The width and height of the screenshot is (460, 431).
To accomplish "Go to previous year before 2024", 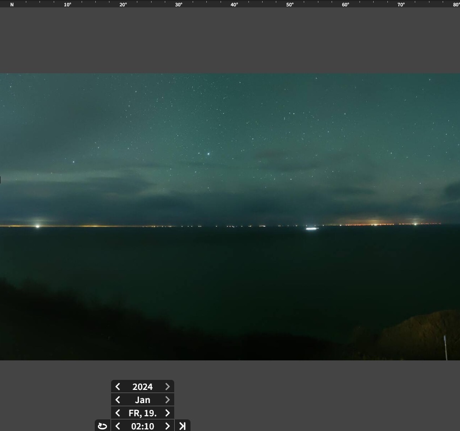I will pos(118,387).
